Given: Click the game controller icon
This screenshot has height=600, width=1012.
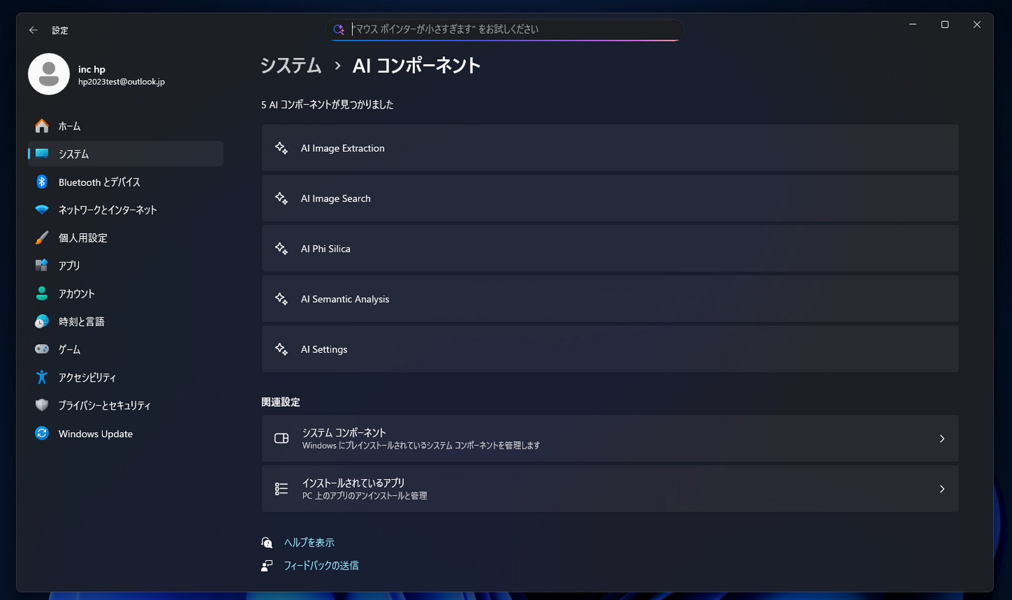Looking at the screenshot, I should click(42, 349).
